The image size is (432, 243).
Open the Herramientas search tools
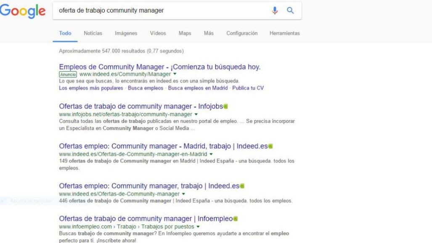(284, 34)
